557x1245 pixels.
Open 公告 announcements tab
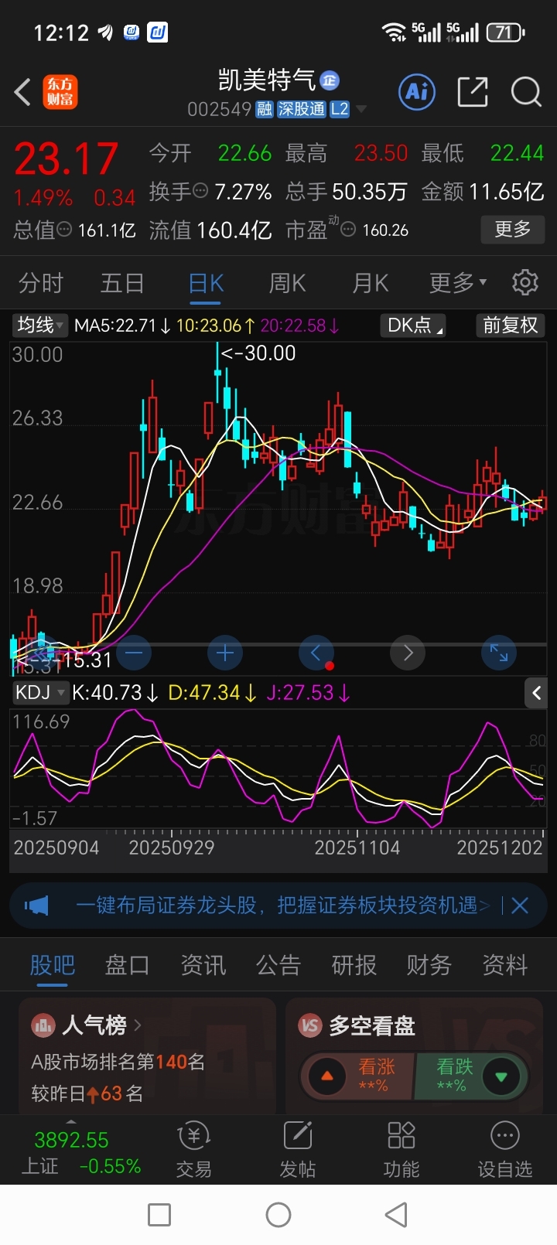pos(278,965)
